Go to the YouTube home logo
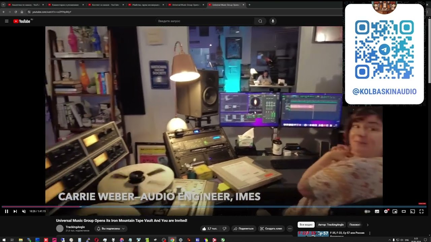Screen dimensions: 431x242 click(x=22, y=21)
